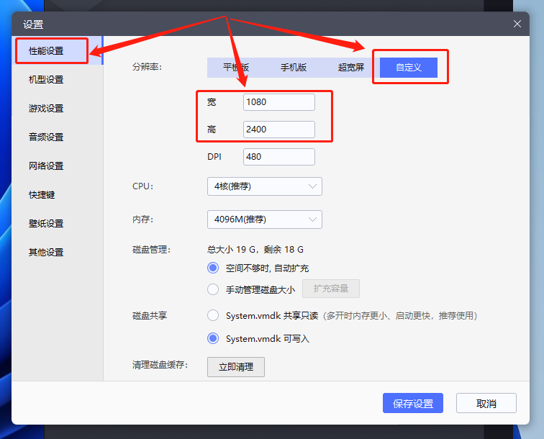
Task: Switch to 机型设置 section
Action: pyautogui.click(x=47, y=80)
